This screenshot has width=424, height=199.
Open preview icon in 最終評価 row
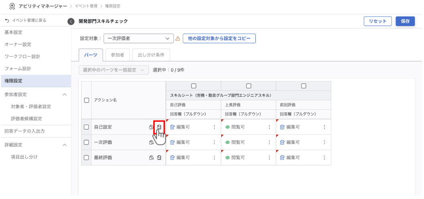point(152,158)
